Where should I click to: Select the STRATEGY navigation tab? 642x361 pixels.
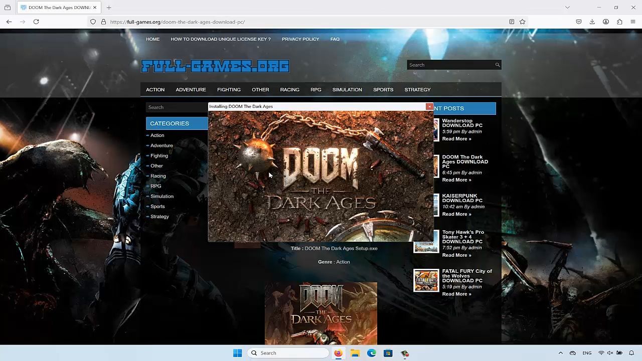(417, 90)
